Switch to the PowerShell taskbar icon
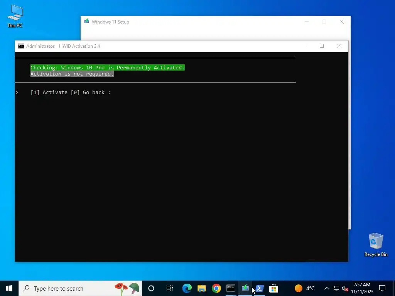The height and width of the screenshot is (296, 395). click(260, 288)
